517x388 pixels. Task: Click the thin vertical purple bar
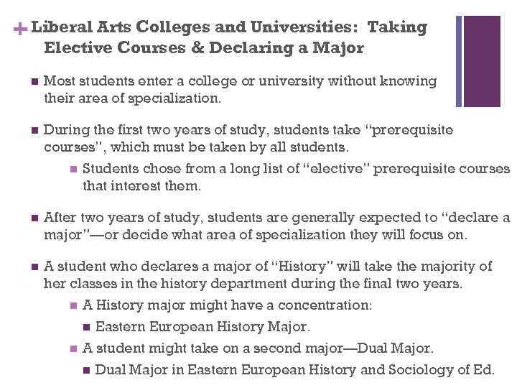click(460, 61)
